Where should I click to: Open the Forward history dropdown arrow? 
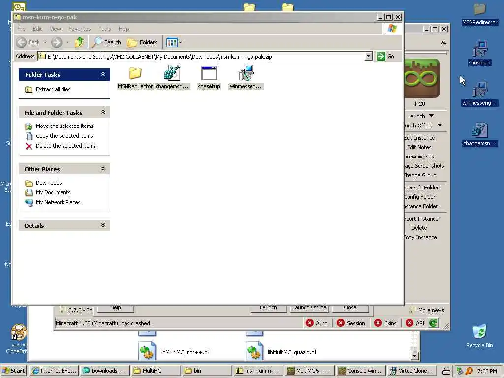(67, 42)
